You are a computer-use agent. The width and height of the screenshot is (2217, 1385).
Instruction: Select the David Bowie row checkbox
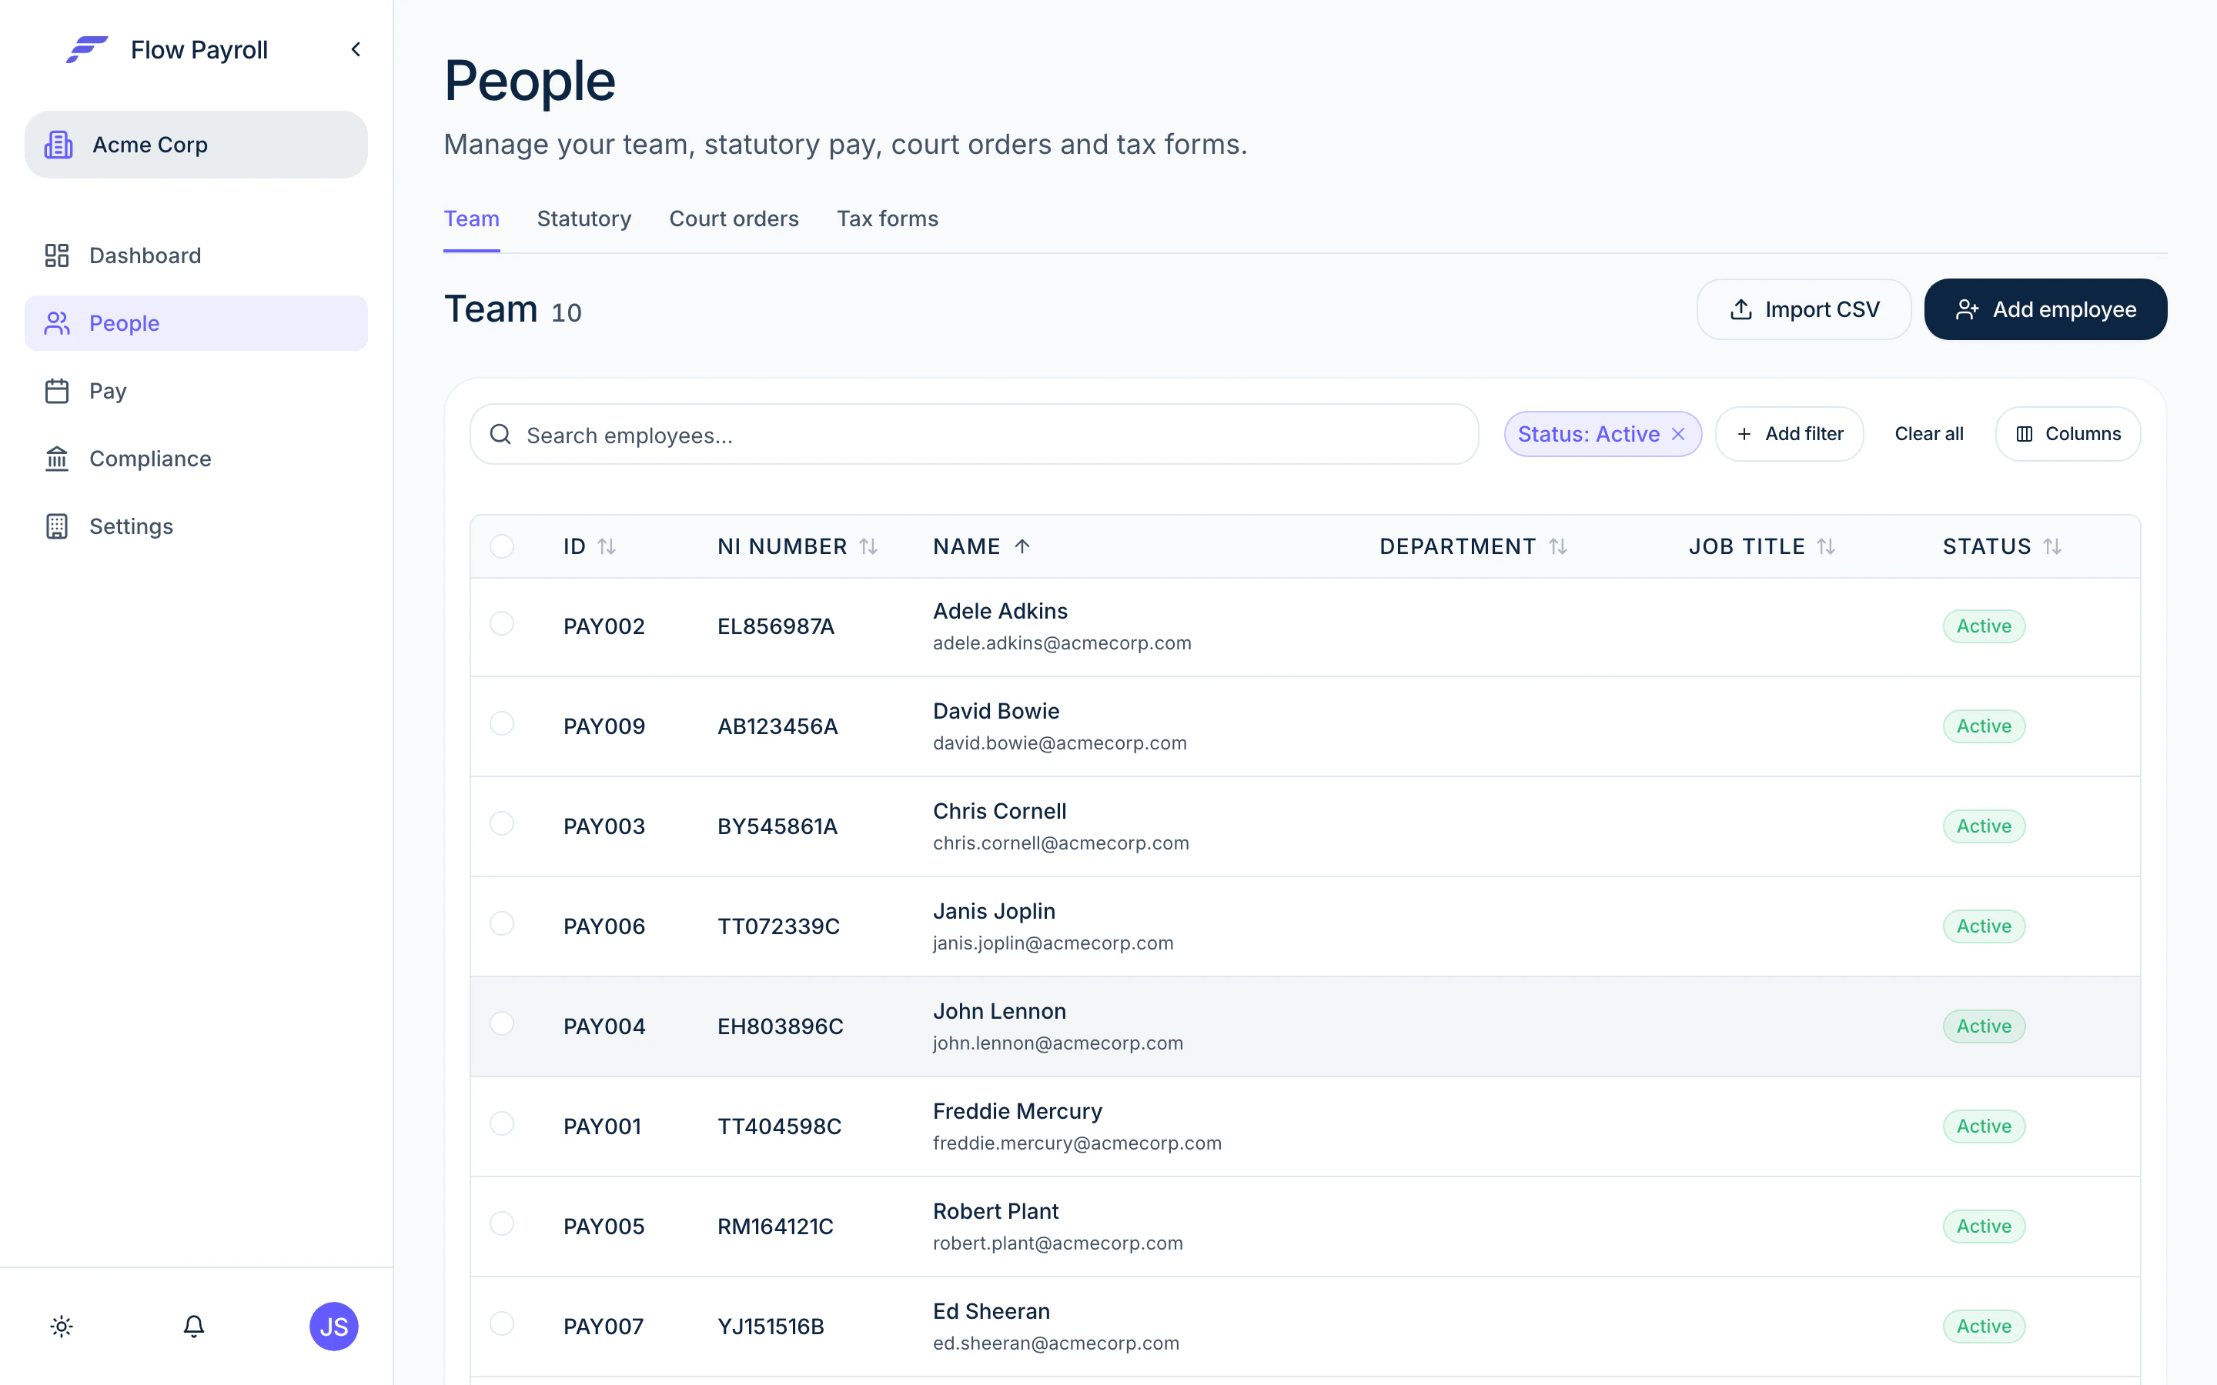click(502, 723)
